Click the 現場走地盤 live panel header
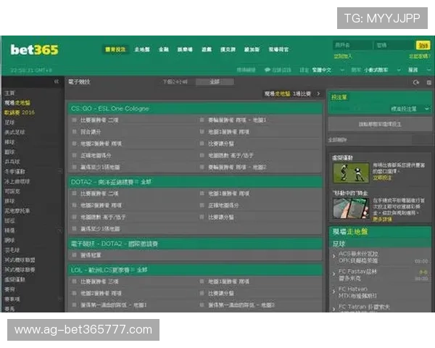The image size is (435, 348). [350, 232]
